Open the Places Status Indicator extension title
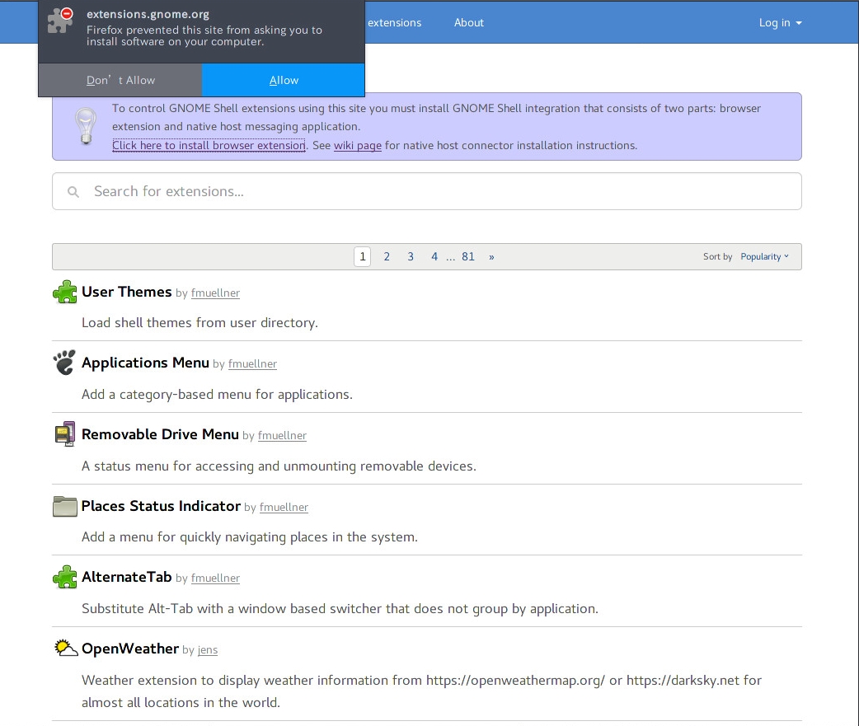Screen dimensions: 859x726 click(x=161, y=506)
